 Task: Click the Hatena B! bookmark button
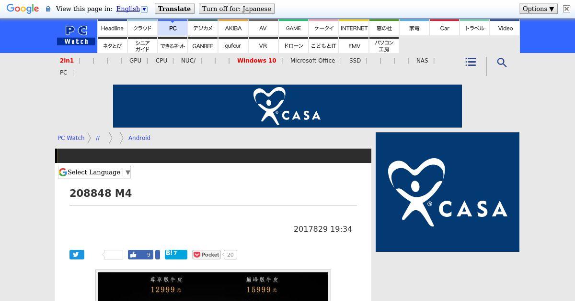point(176,254)
